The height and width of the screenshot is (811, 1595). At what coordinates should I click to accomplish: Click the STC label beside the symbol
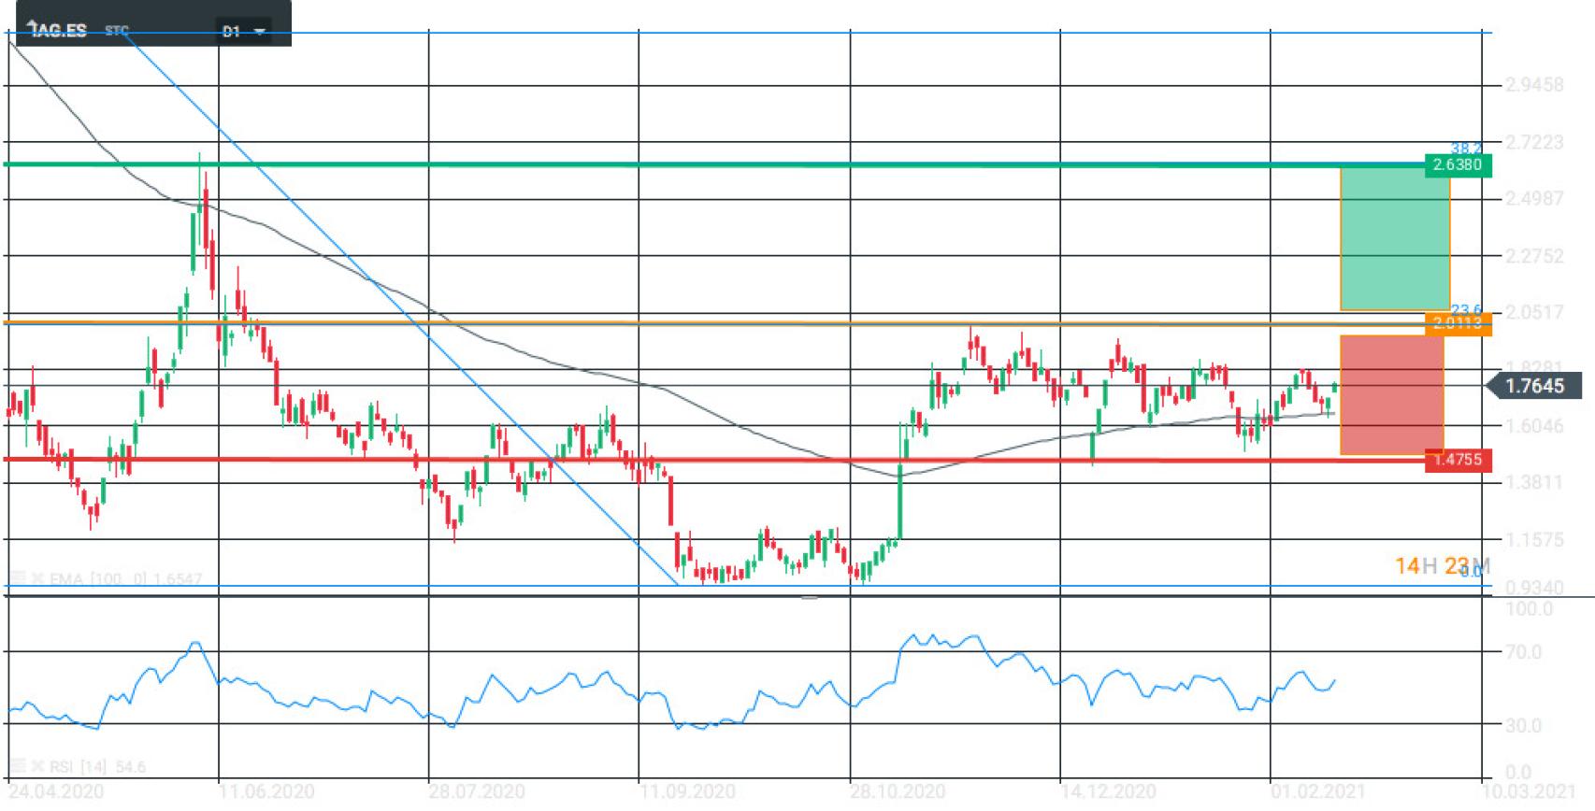tap(117, 31)
